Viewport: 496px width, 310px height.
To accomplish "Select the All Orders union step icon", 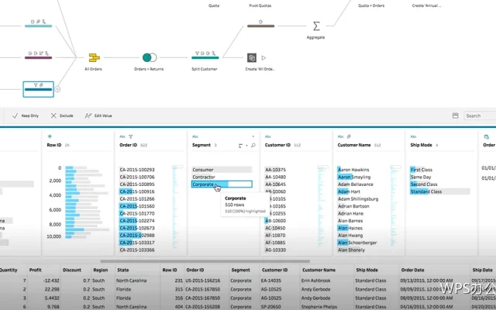I will 95,57.
